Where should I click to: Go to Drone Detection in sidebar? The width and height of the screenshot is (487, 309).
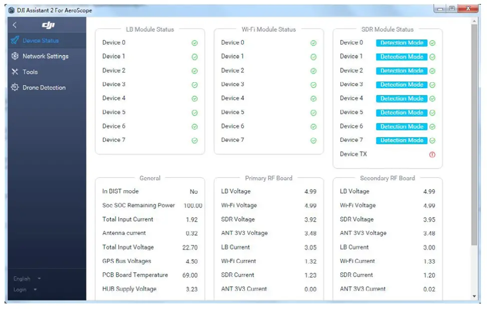click(47, 87)
